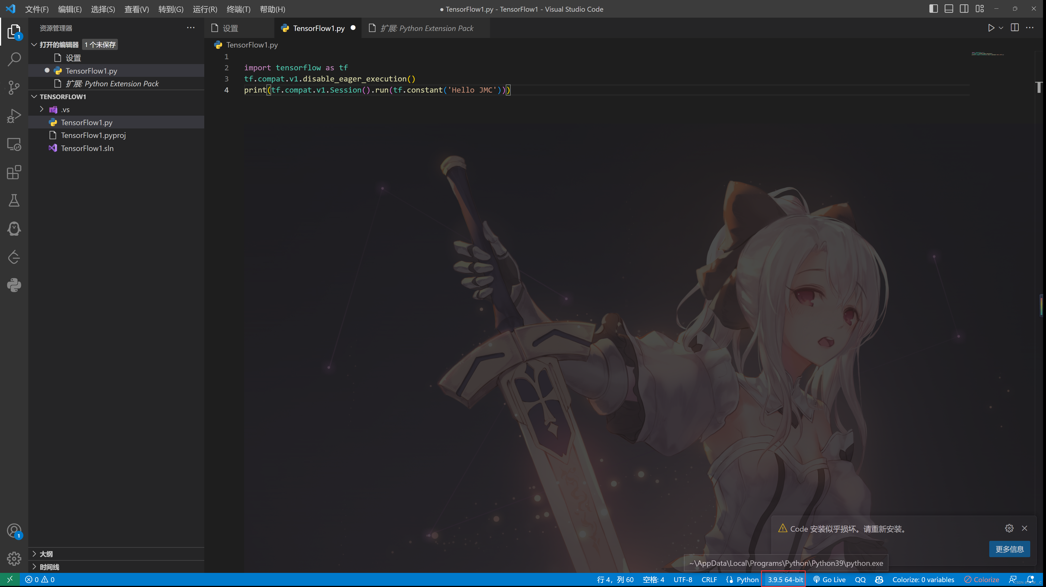Open the Extensions view
Screen dimensions: 1046x587
[14, 172]
